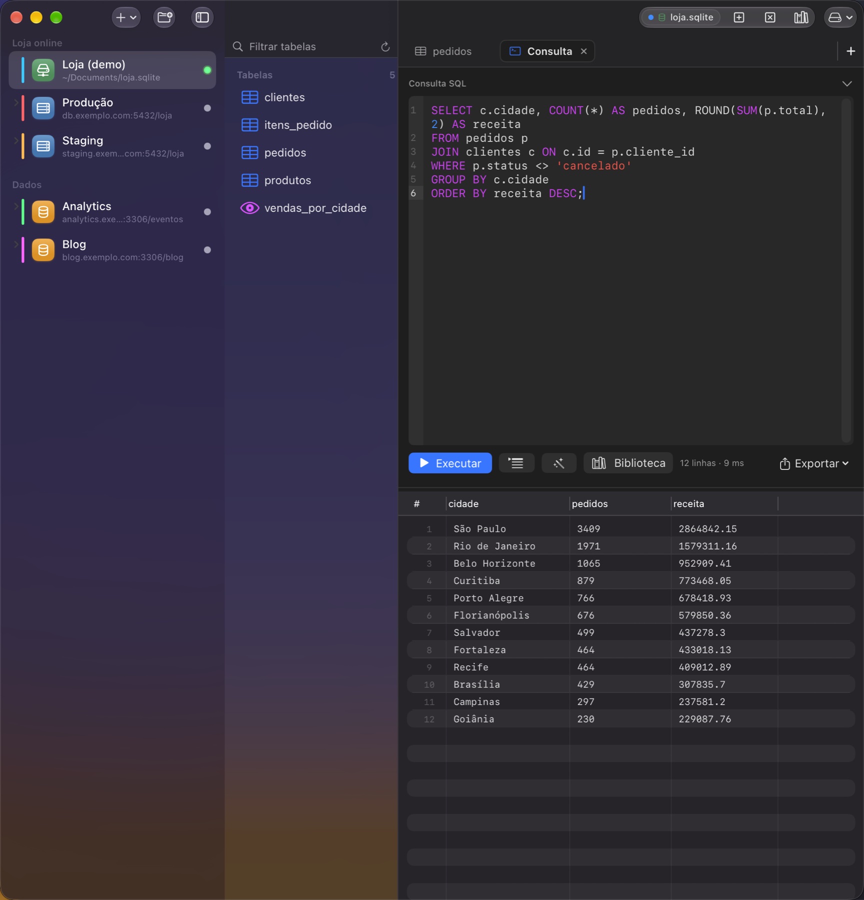Screen dimensions: 864x900
Task: Expand the Analytics connection chevron
Action: pyautogui.click(x=15, y=206)
